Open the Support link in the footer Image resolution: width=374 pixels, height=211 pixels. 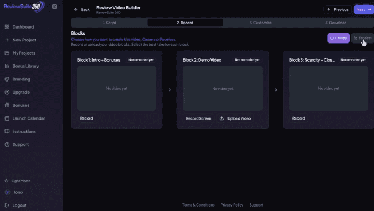pyautogui.click(x=256, y=205)
